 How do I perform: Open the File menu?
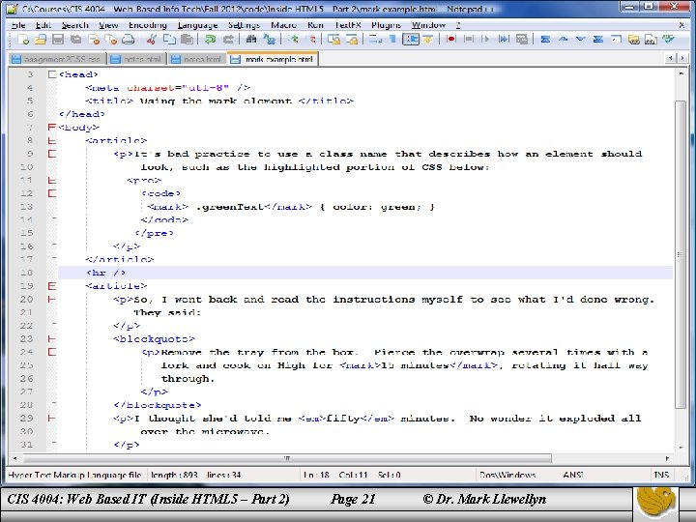(18, 25)
